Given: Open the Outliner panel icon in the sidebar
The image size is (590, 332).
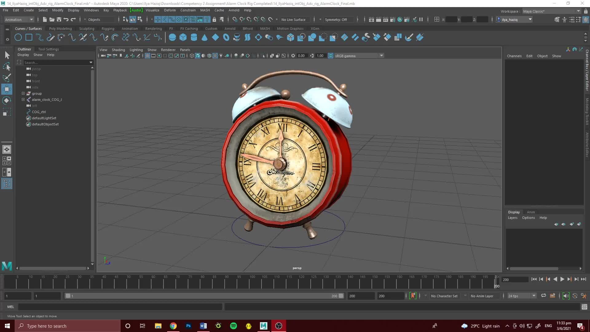Looking at the screenshot, I should click(7, 184).
